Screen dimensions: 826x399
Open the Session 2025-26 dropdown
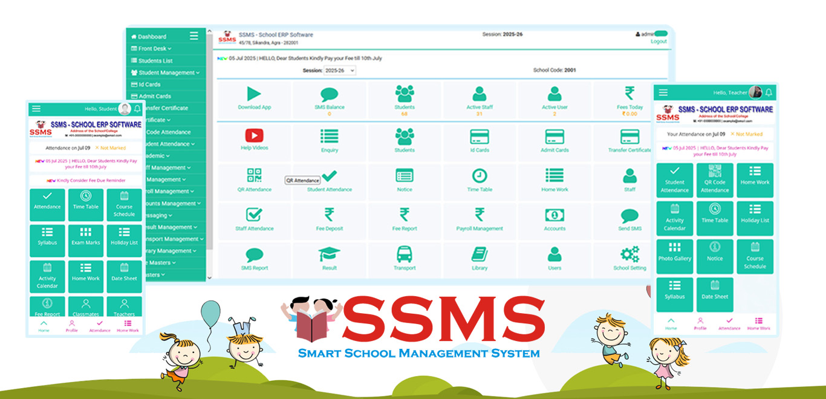coord(339,71)
